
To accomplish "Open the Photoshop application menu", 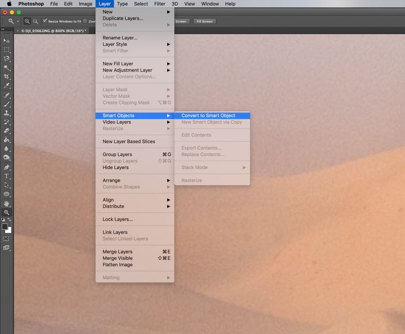I will pyautogui.click(x=31, y=4).
